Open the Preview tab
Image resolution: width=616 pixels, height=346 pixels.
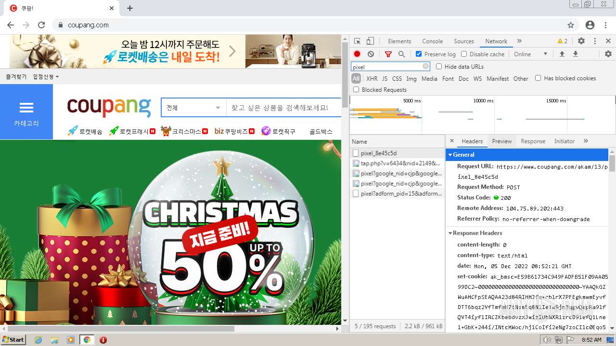pos(501,141)
